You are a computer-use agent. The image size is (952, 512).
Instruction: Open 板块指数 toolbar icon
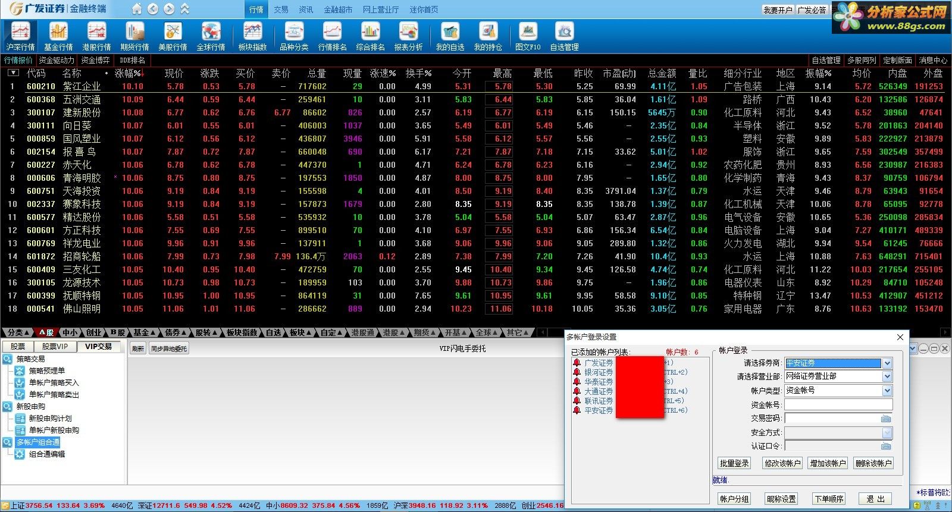[252, 36]
